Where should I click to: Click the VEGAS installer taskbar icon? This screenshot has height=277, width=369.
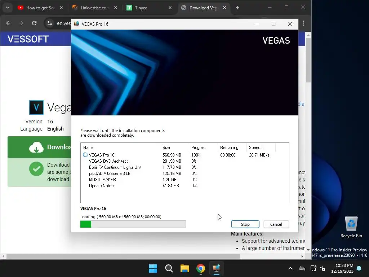(216, 268)
